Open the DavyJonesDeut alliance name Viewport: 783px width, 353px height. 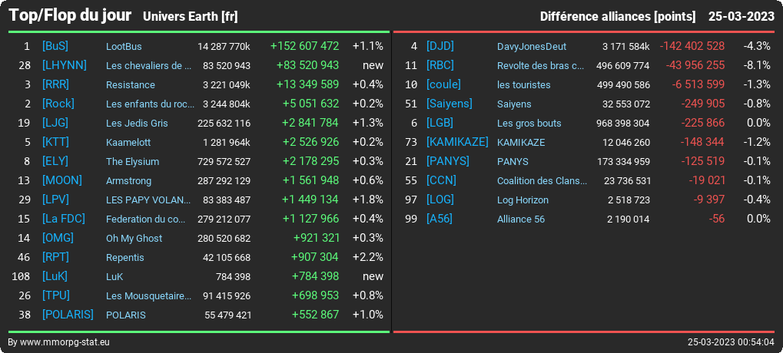(x=532, y=46)
